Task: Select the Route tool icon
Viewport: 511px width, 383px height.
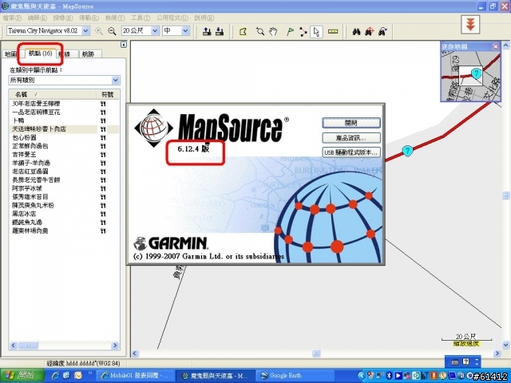Action: 303,32
